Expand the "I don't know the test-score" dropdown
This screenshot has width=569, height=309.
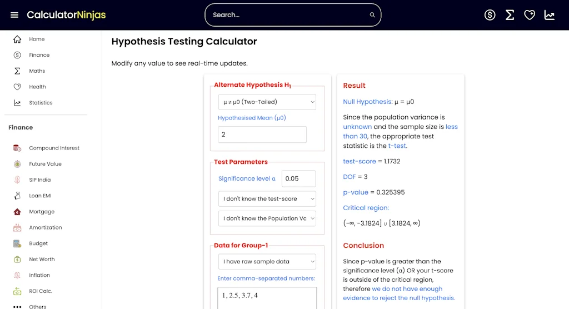click(x=267, y=198)
